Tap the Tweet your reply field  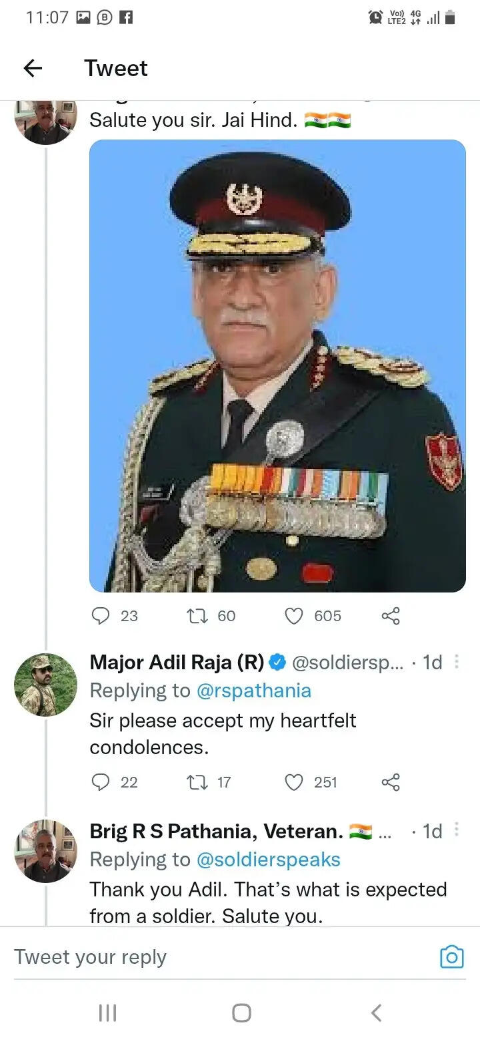click(91, 957)
